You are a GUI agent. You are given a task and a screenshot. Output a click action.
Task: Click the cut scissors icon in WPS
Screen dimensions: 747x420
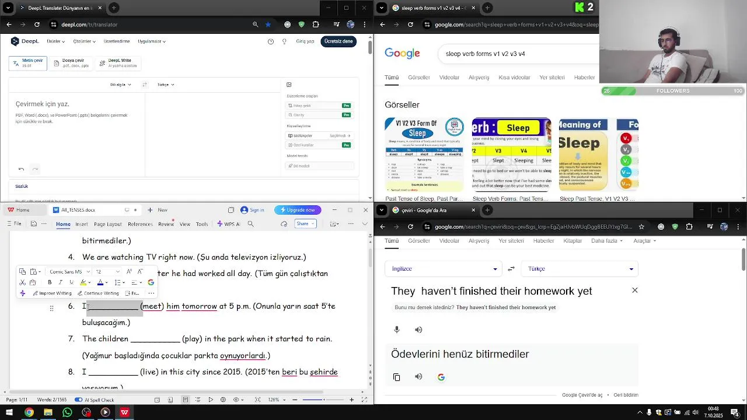click(22, 282)
